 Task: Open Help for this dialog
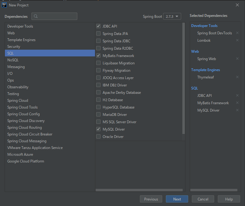(x=229, y=199)
